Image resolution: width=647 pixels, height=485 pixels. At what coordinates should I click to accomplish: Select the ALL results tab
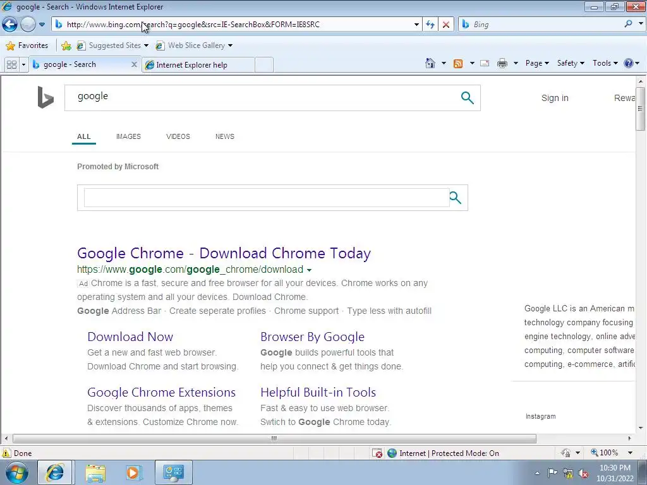[x=84, y=136]
